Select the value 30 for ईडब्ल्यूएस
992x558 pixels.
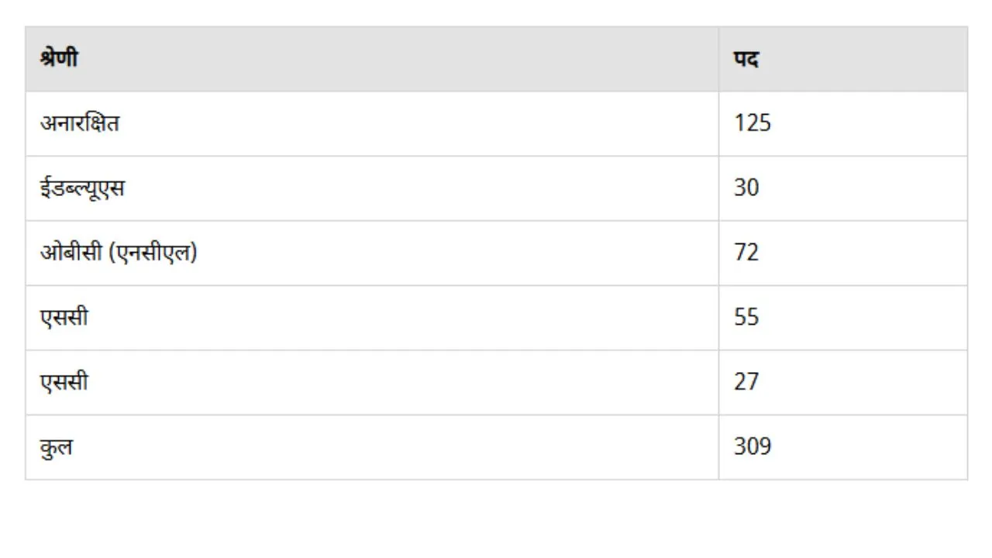(746, 188)
